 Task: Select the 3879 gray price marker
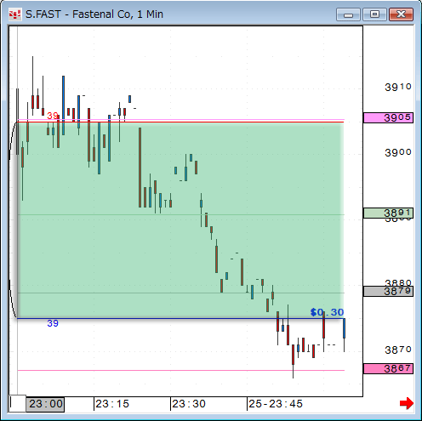[388, 291]
